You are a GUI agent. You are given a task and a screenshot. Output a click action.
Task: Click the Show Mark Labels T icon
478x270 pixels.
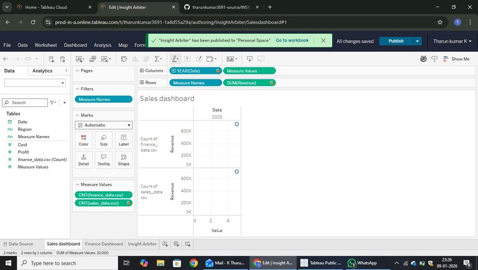[187, 59]
